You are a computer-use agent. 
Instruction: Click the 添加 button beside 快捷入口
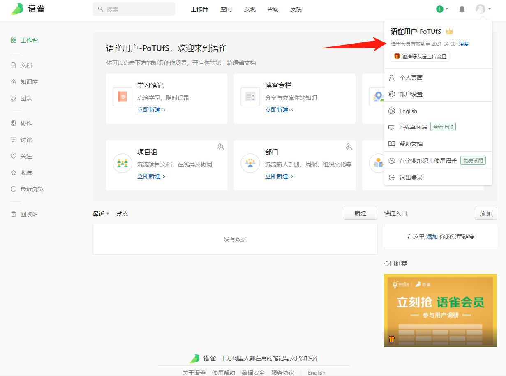click(486, 213)
